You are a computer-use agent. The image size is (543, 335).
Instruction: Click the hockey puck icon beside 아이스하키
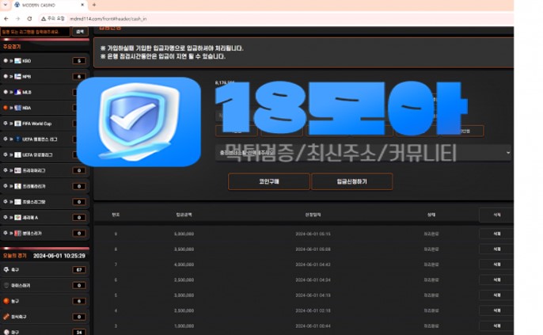(x=6, y=285)
